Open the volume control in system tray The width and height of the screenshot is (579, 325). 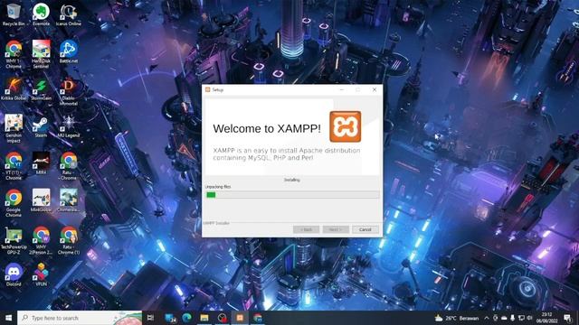[x=530, y=318]
